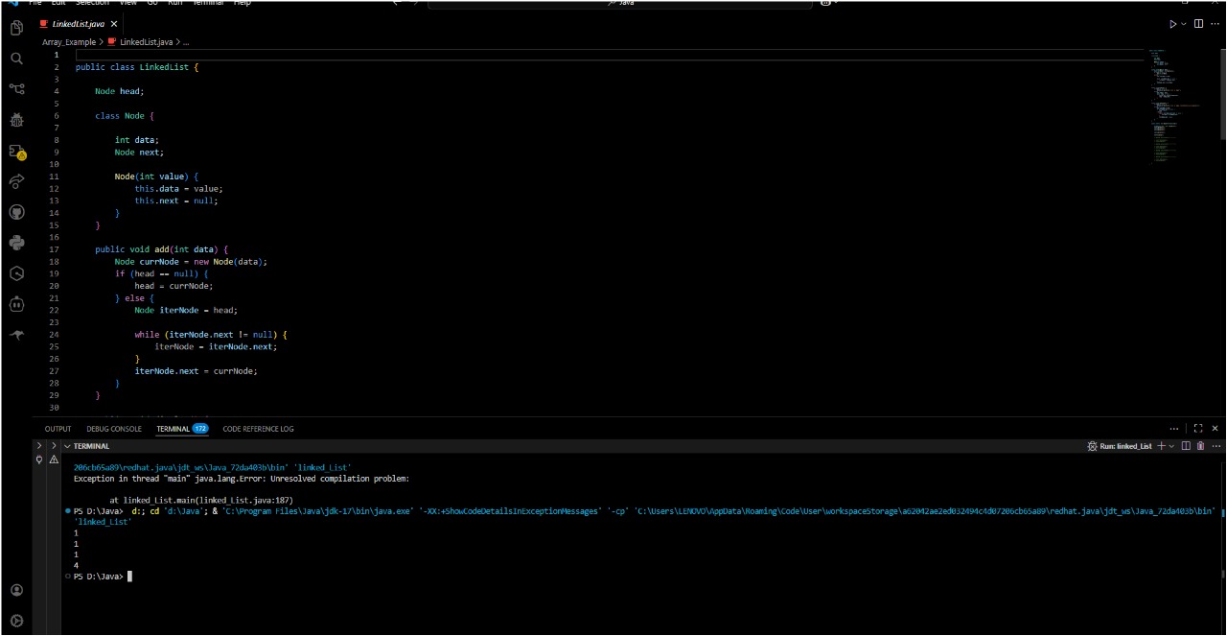This screenshot has width=1227, height=636.
Task: Split the terminal using split icon
Action: click(1186, 446)
